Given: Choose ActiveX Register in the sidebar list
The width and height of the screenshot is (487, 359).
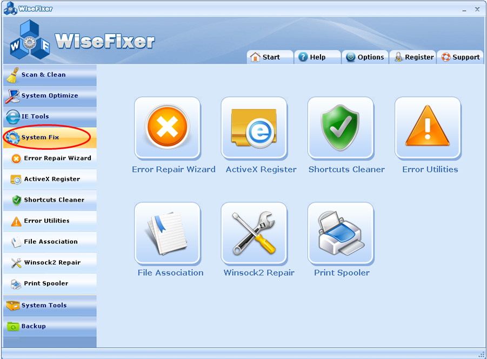Looking at the screenshot, I should [x=50, y=179].
